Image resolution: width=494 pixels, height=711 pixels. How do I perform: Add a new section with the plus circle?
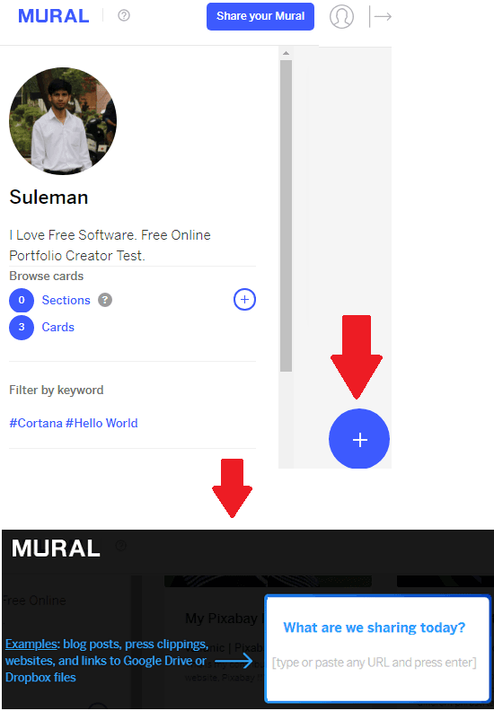244,300
